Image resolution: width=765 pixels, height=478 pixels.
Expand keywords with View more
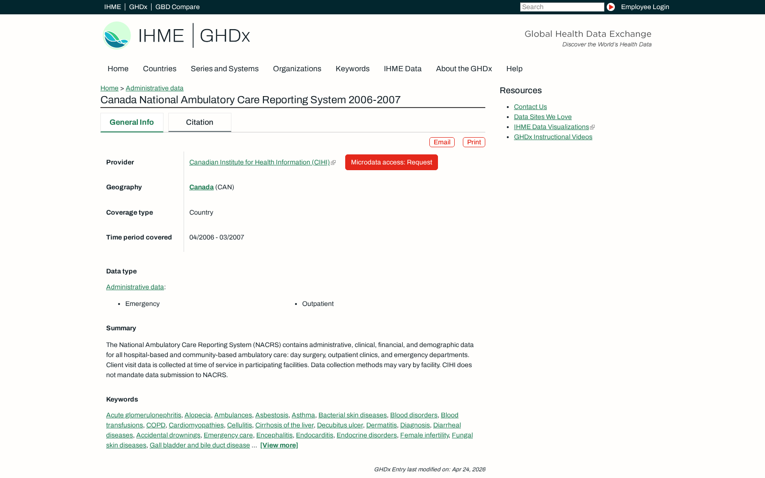point(279,445)
